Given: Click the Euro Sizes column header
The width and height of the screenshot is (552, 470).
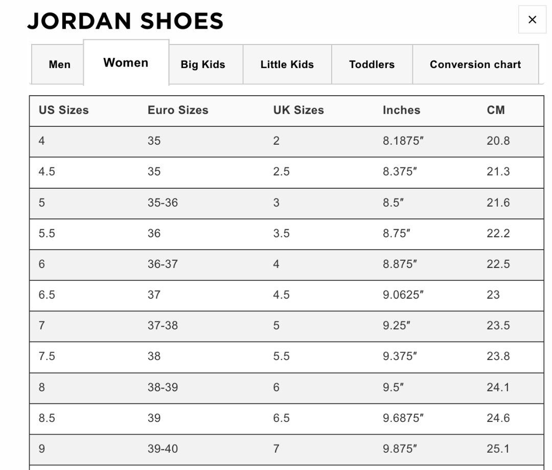Looking at the screenshot, I should pos(178,110).
